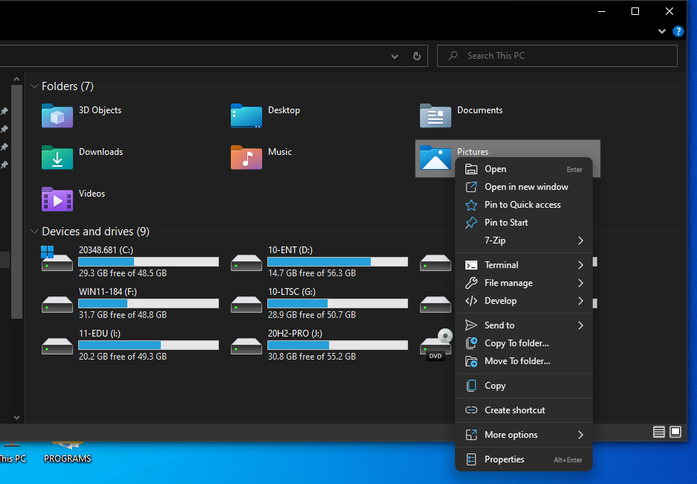Select the 10-ENT (D:) drive icon

(x=246, y=262)
